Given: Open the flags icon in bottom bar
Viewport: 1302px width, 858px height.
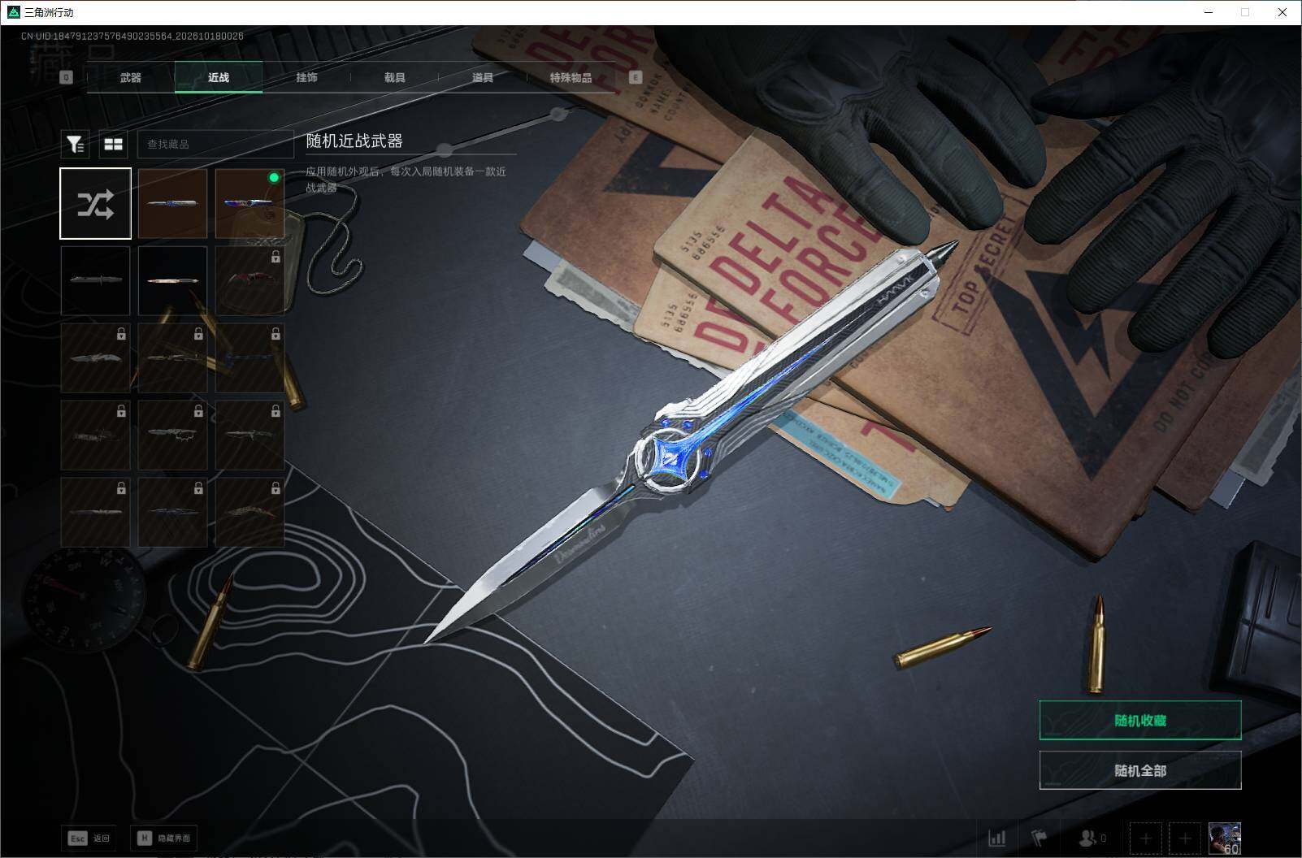Looking at the screenshot, I should pos(1039,838).
